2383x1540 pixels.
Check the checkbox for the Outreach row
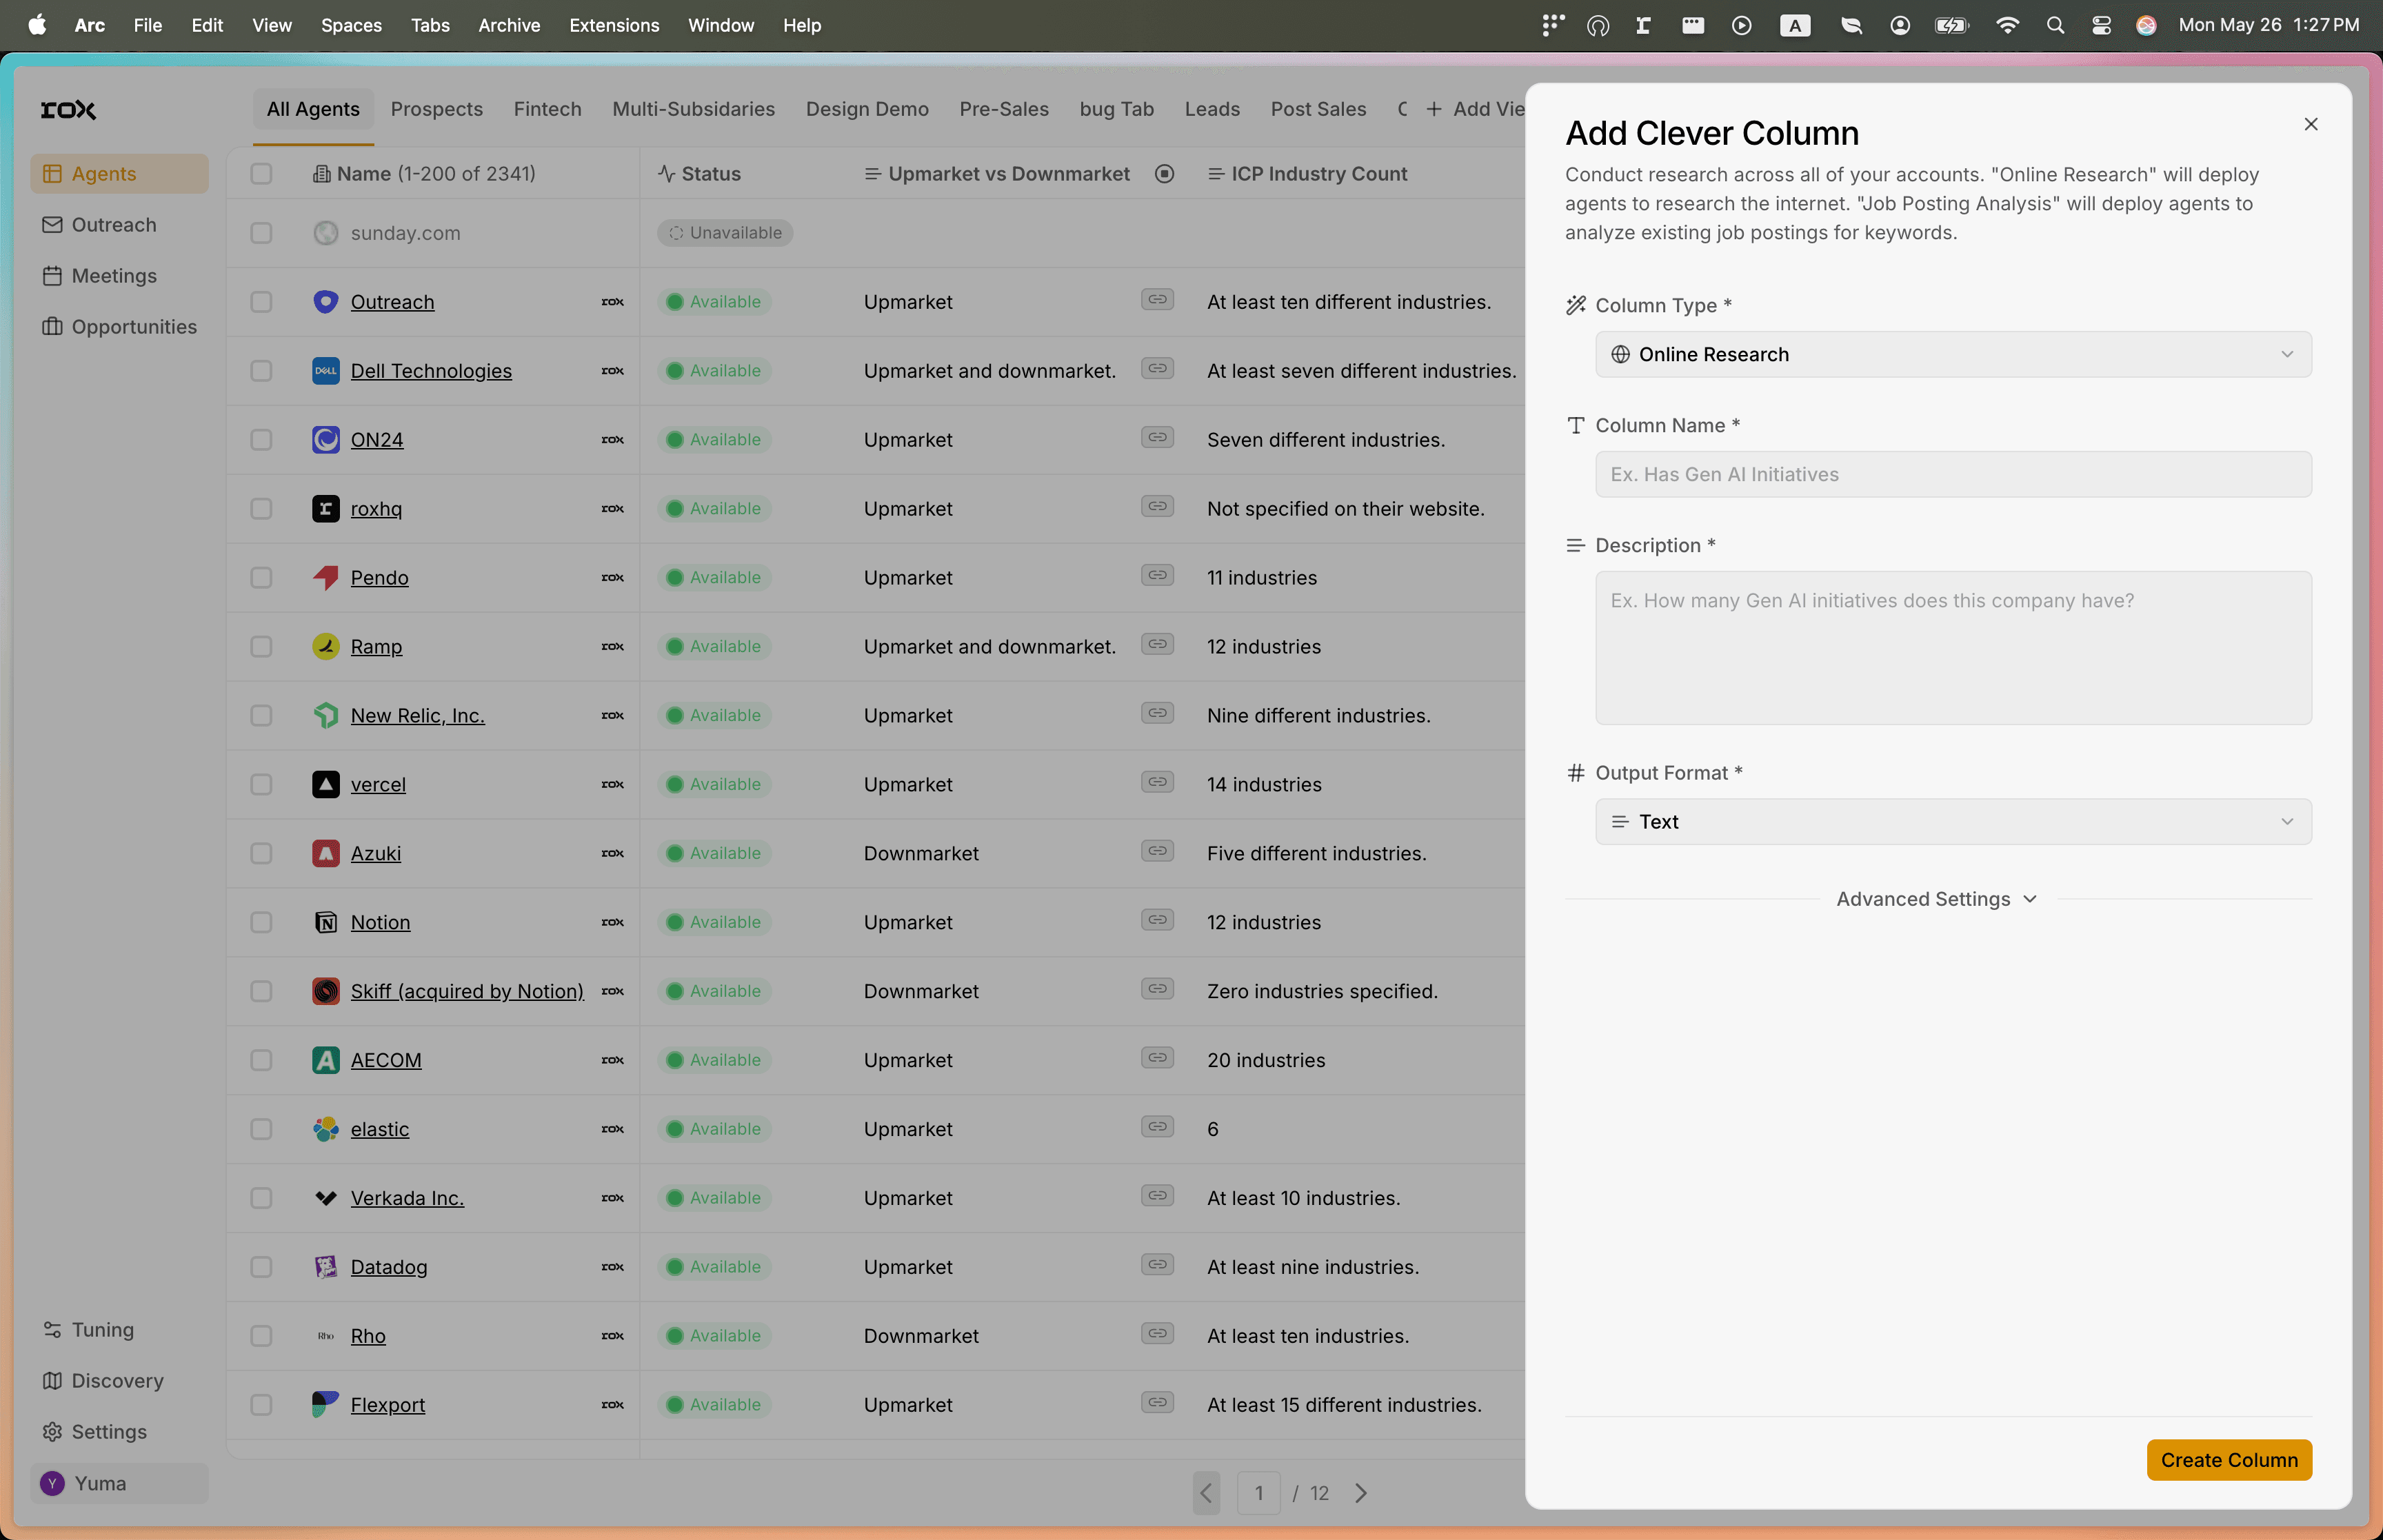coord(261,302)
